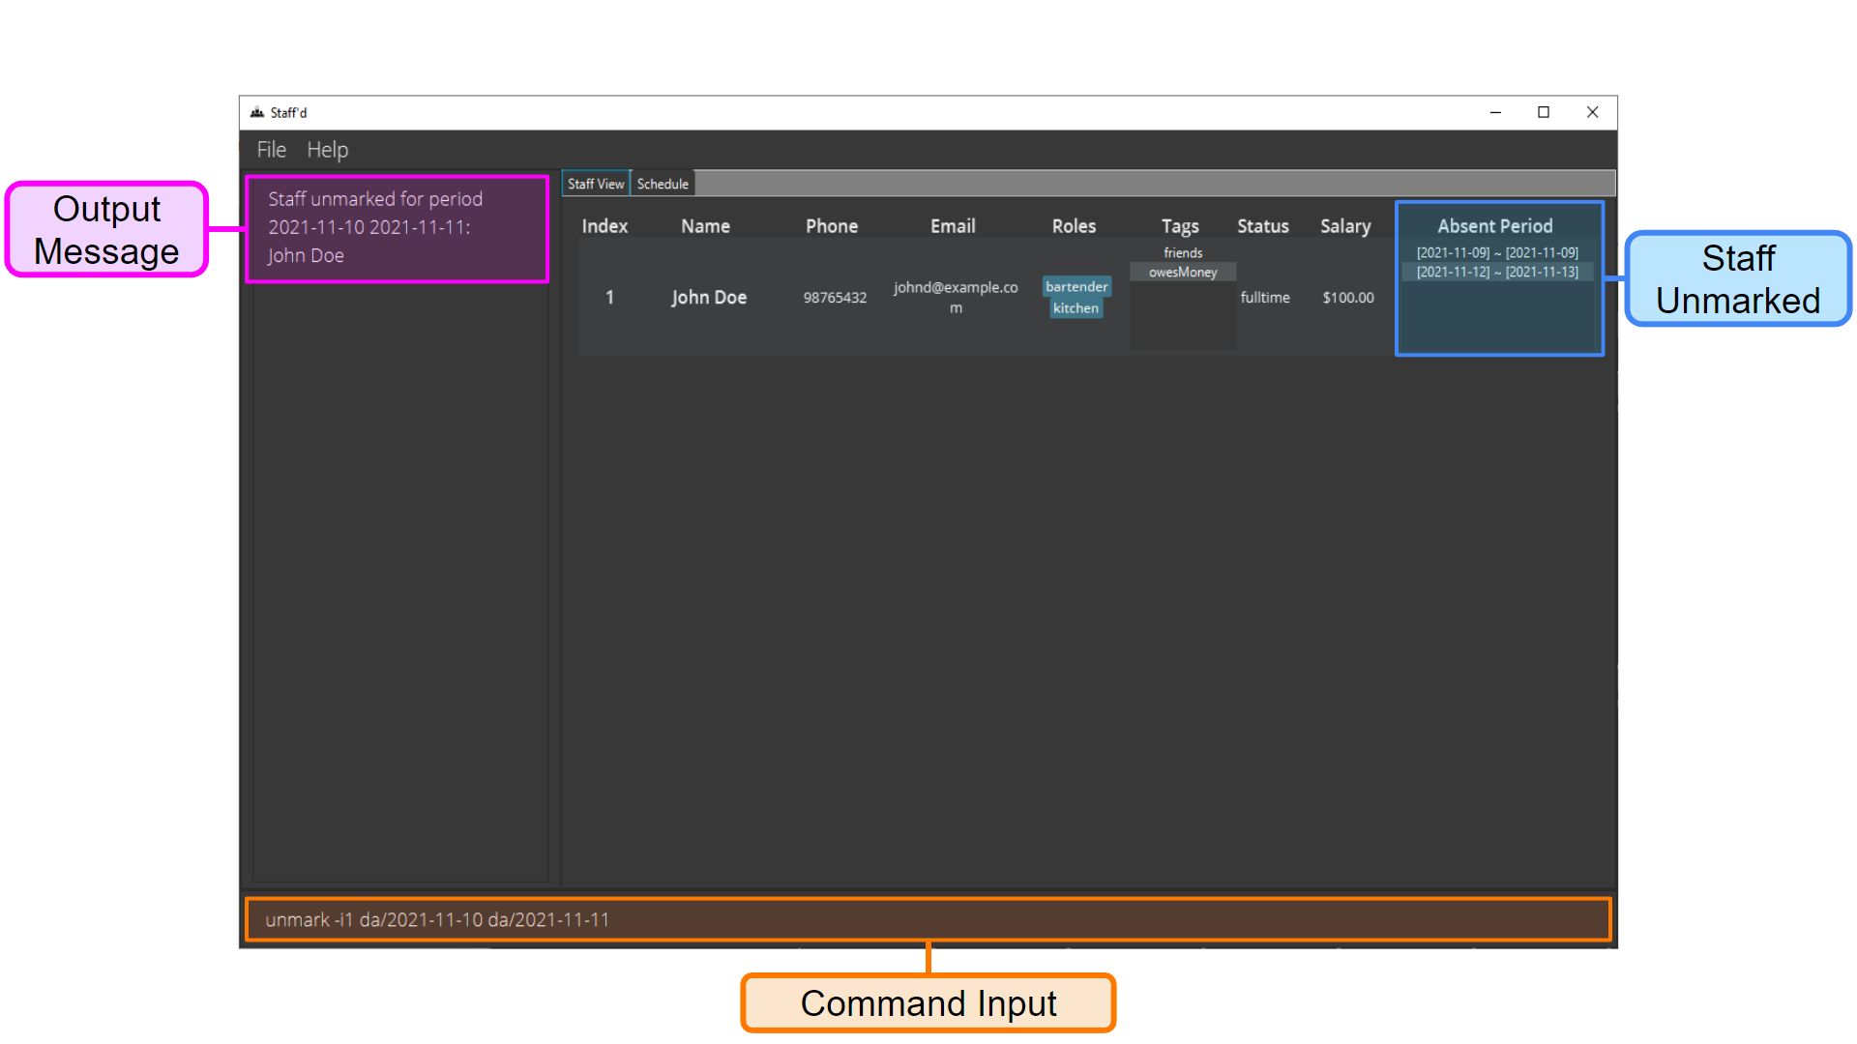Click the Status column header

point(1263,226)
